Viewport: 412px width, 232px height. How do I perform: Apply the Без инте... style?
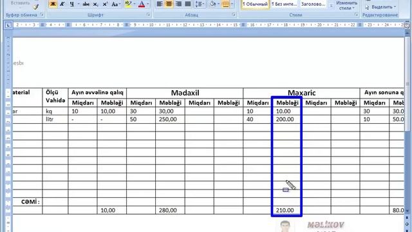point(285,5)
